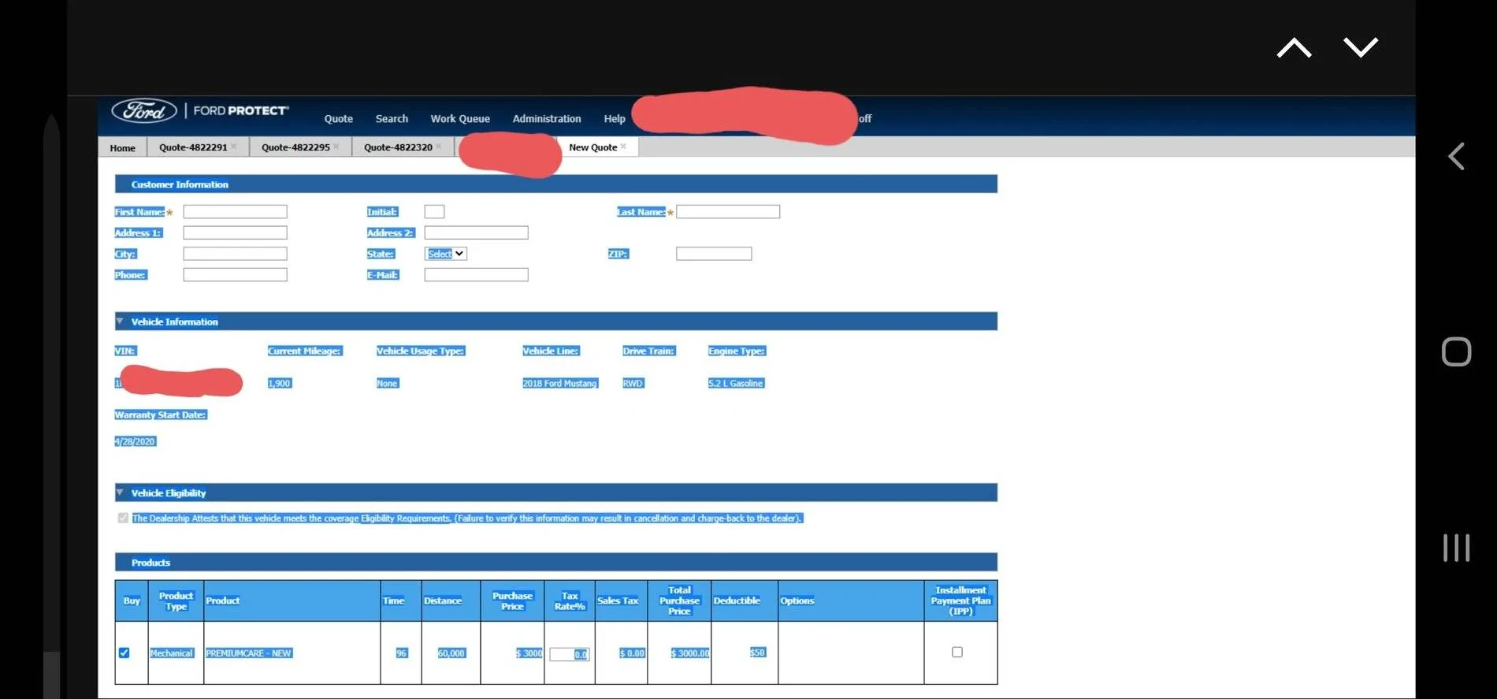This screenshot has width=1497, height=699.
Task: Open the Search menu
Action: pyautogui.click(x=392, y=119)
